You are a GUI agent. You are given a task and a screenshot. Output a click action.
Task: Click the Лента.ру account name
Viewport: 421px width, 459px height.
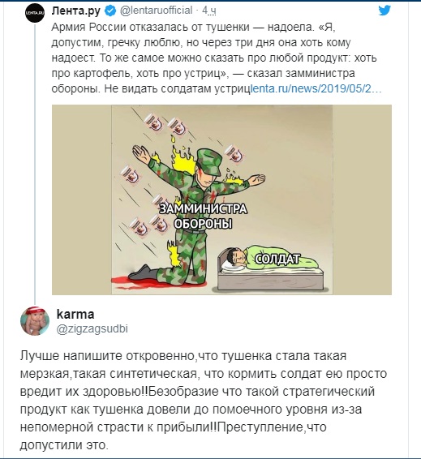(75, 11)
